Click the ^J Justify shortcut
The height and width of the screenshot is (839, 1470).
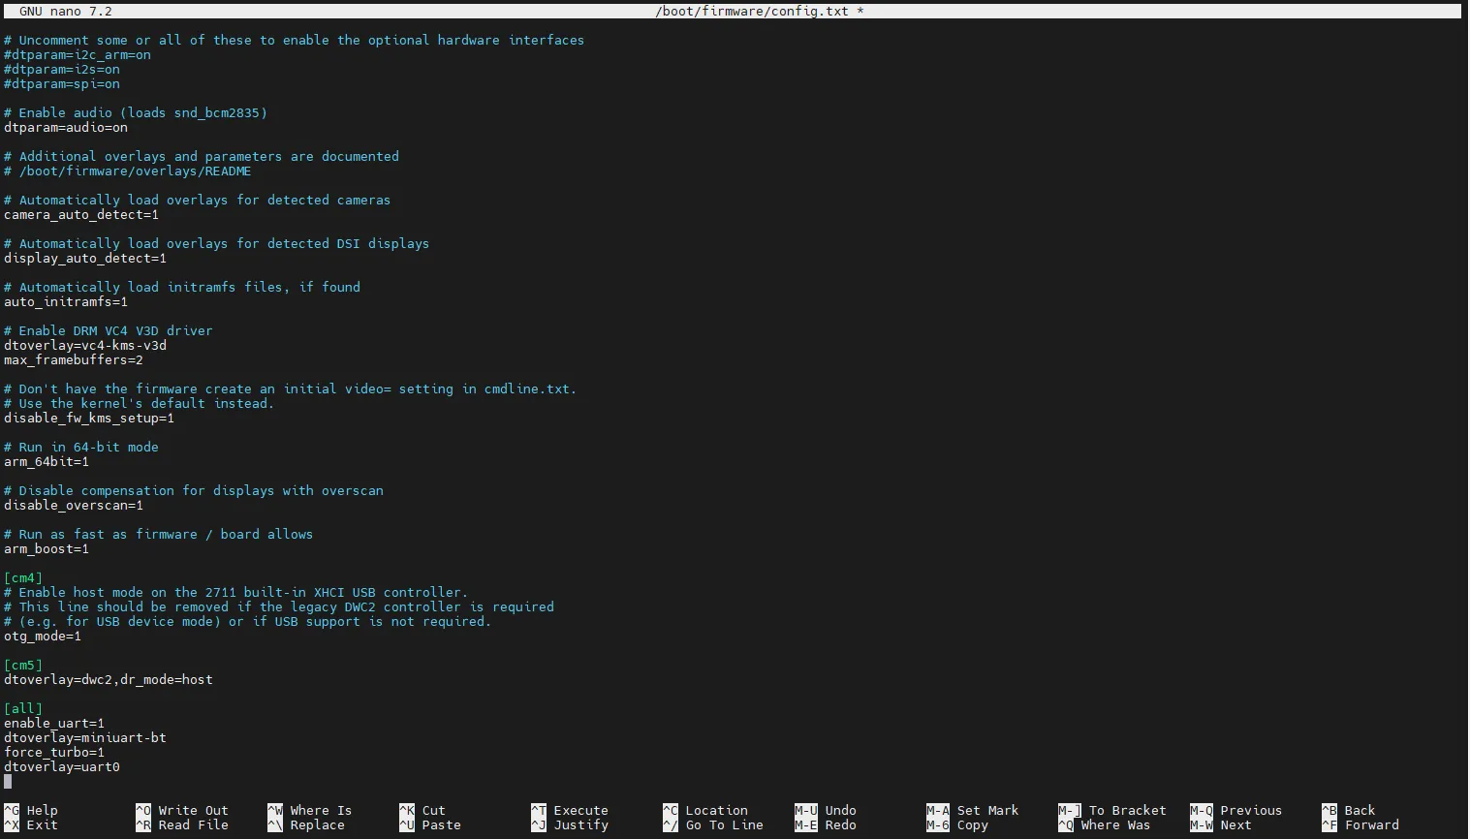point(570,825)
